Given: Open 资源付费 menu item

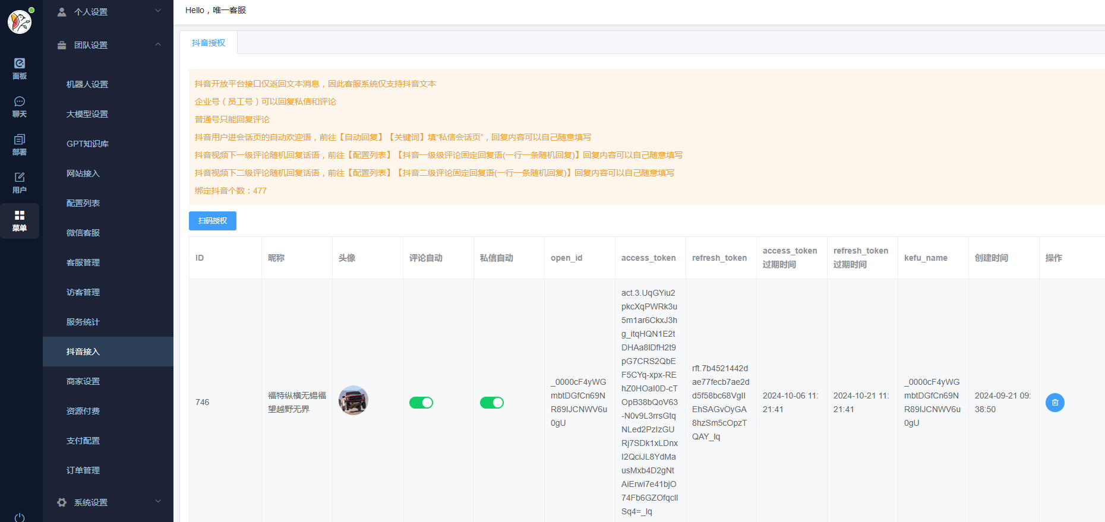Looking at the screenshot, I should coord(108,411).
